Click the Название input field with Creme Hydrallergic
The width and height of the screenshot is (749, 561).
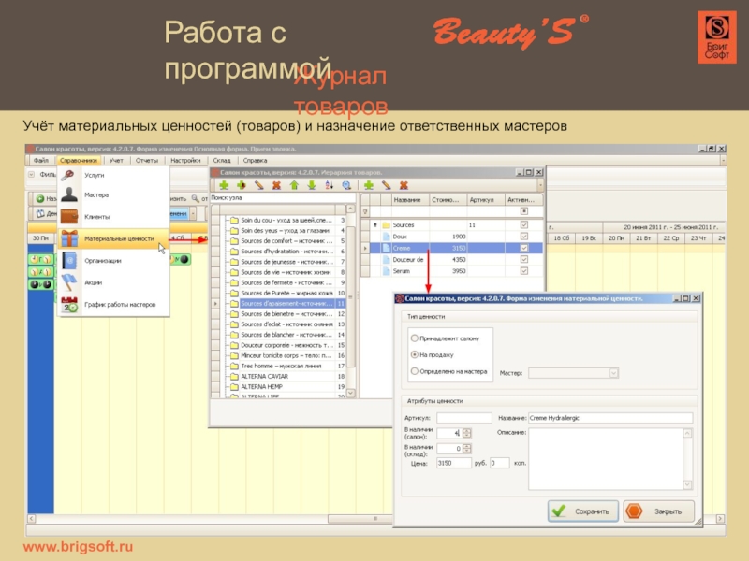tap(610, 418)
